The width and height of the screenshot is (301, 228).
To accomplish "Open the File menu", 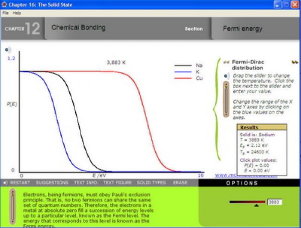I will coord(6,13).
